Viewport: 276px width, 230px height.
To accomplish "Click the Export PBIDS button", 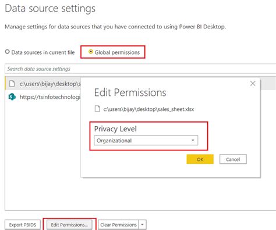I will 23,225.
